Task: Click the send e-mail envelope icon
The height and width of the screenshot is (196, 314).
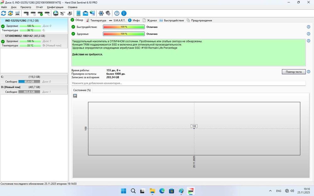Action: click(x=85, y=13)
